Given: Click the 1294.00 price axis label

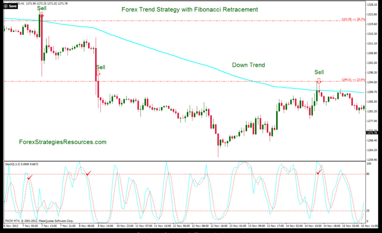Looking at the screenshot, I should [x=372, y=83].
